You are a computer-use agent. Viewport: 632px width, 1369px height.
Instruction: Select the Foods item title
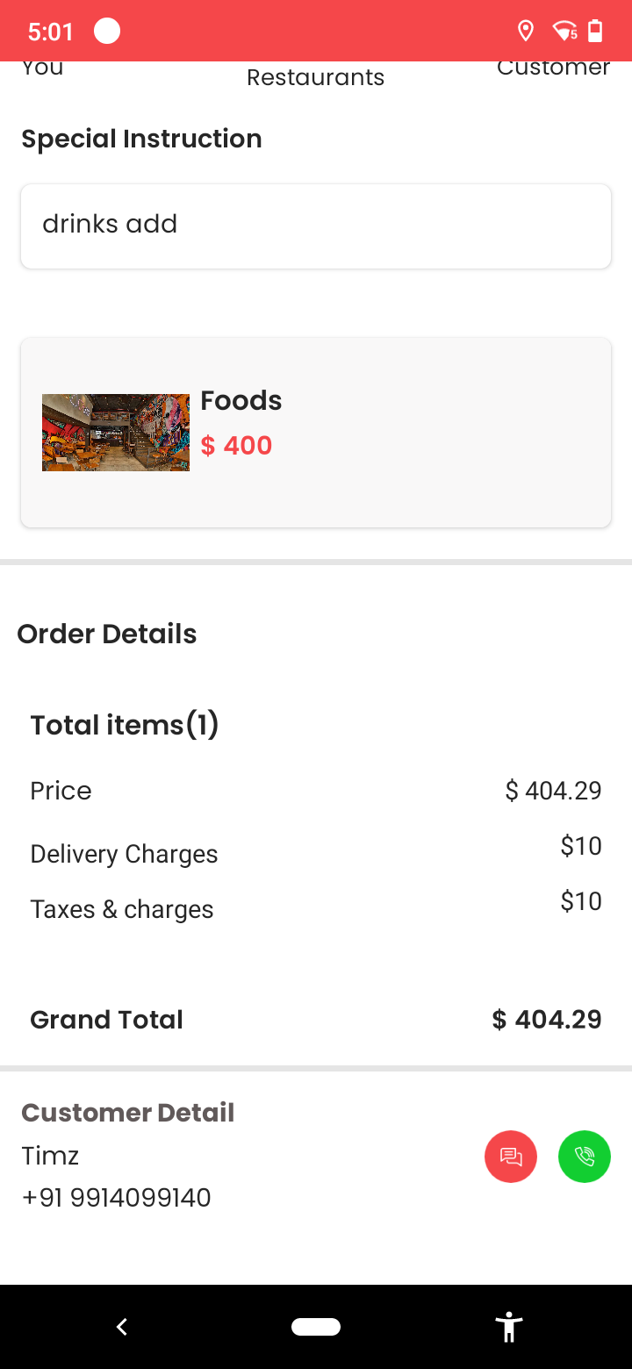[241, 401]
